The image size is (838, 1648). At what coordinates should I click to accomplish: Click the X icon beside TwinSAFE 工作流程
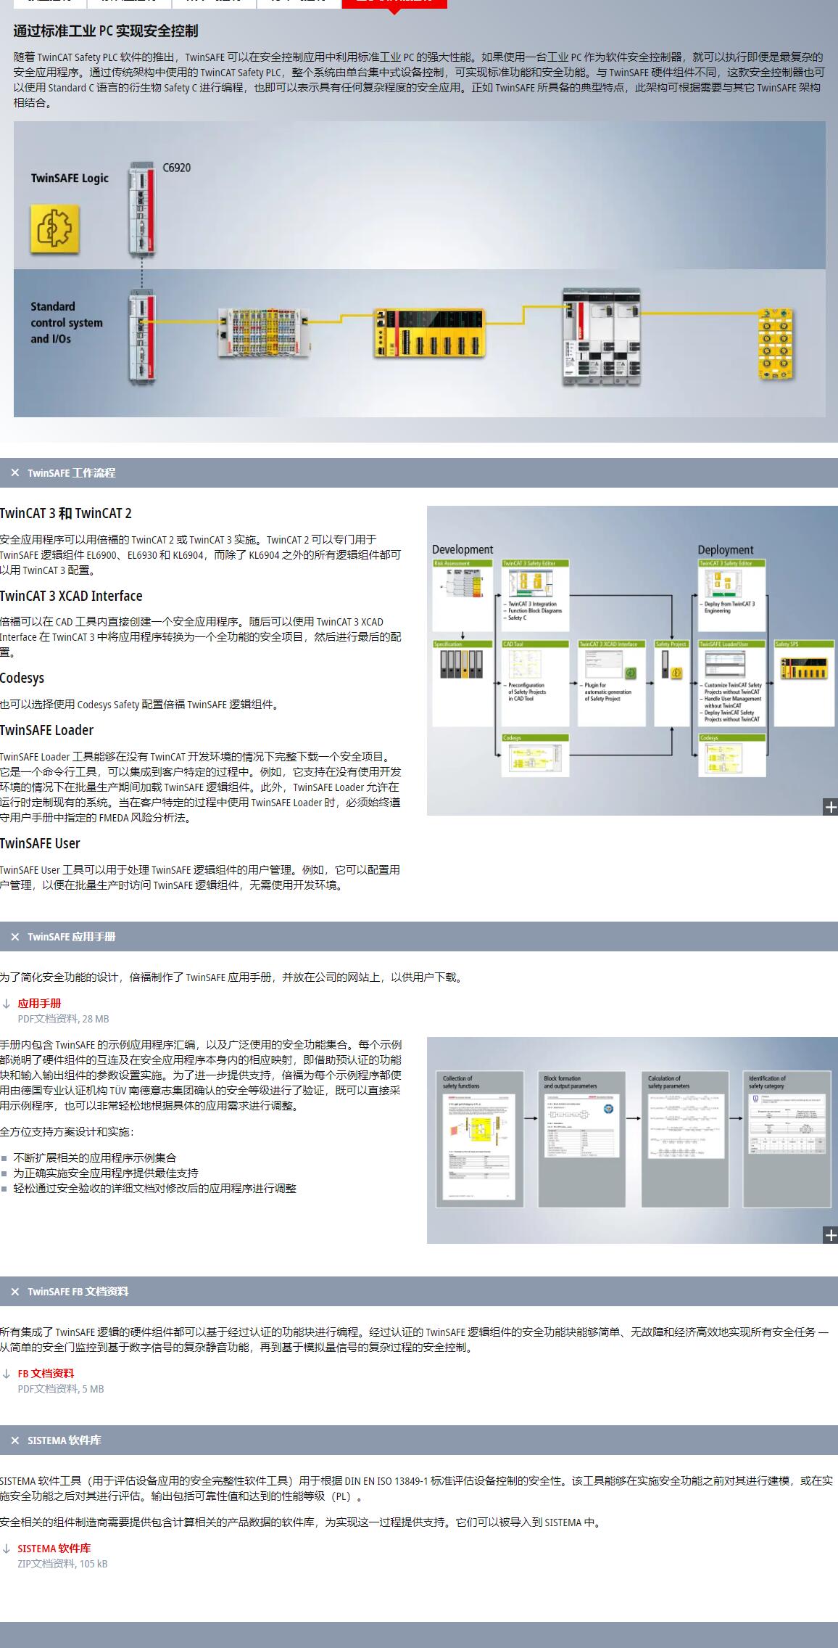[14, 472]
